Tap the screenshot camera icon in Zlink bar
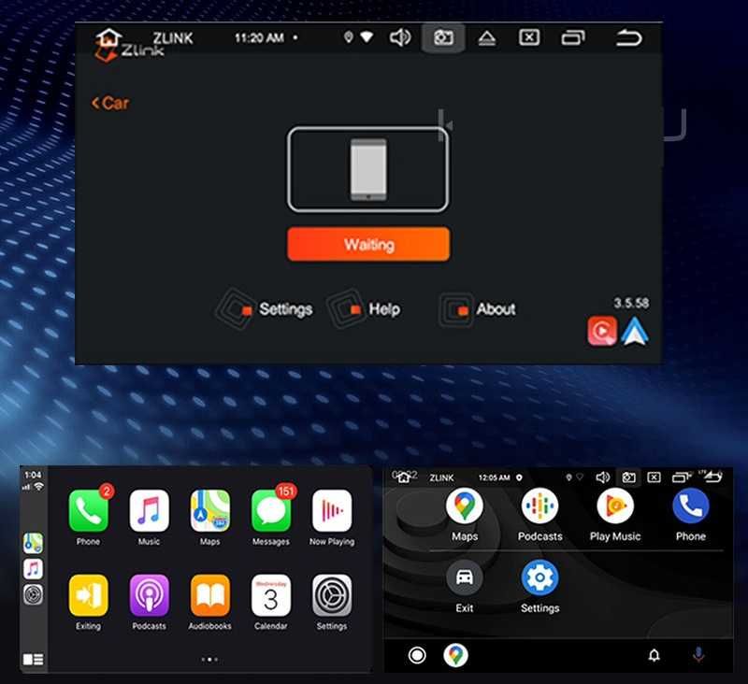This screenshot has width=748, height=684. pos(443,37)
